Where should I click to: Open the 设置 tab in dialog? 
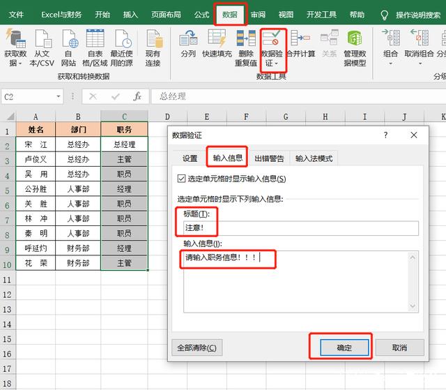click(x=190, y=158)
